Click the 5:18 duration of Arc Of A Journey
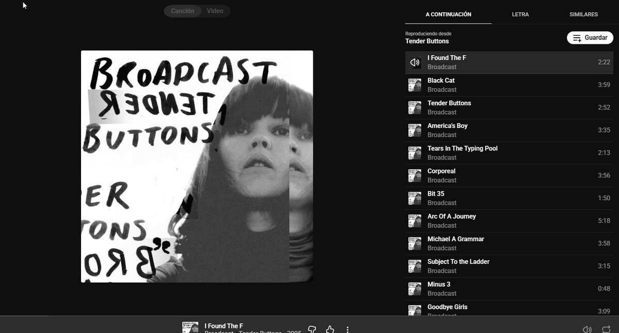This screenshot has height=333, width=619. tap(604, 221)
